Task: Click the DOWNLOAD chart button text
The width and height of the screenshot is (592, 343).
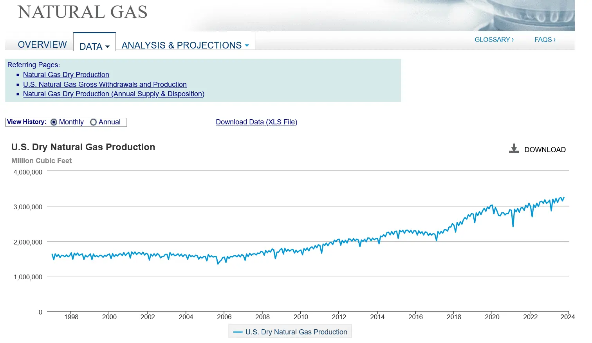Action: (545, 150)
